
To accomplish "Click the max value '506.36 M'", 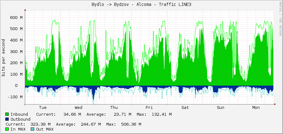I will pos(131,124).
